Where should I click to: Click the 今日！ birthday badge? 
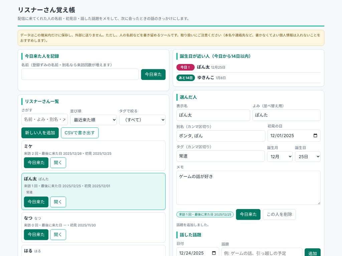[x=185, y=67]
